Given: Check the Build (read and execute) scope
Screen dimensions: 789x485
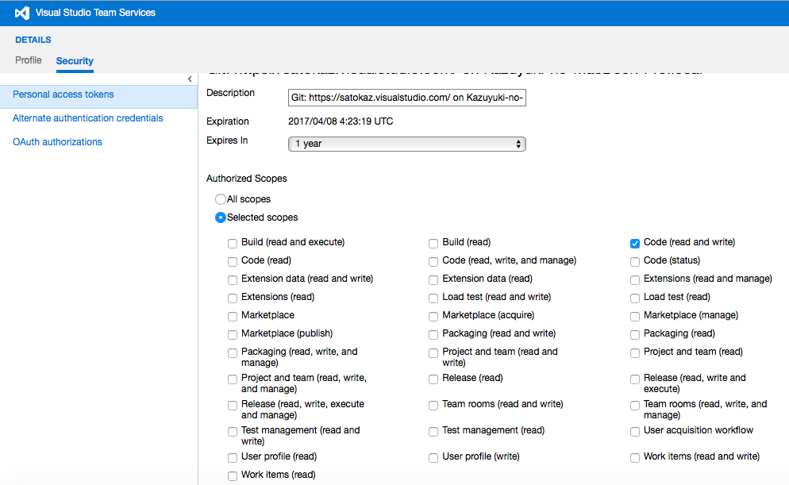Looking at the screenshot, I should (x=232, y=243).
